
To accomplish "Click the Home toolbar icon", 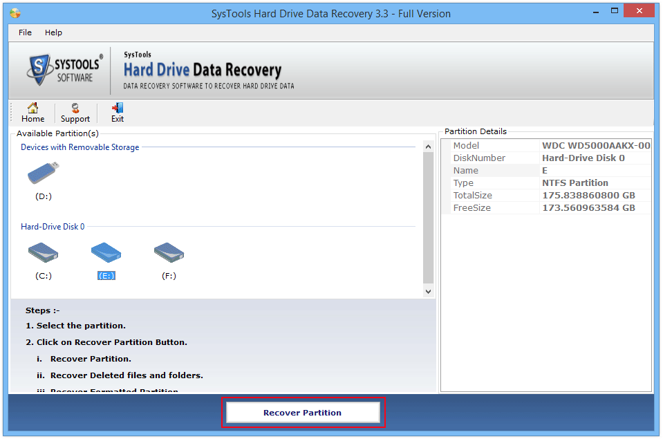I will coord(32,112).
